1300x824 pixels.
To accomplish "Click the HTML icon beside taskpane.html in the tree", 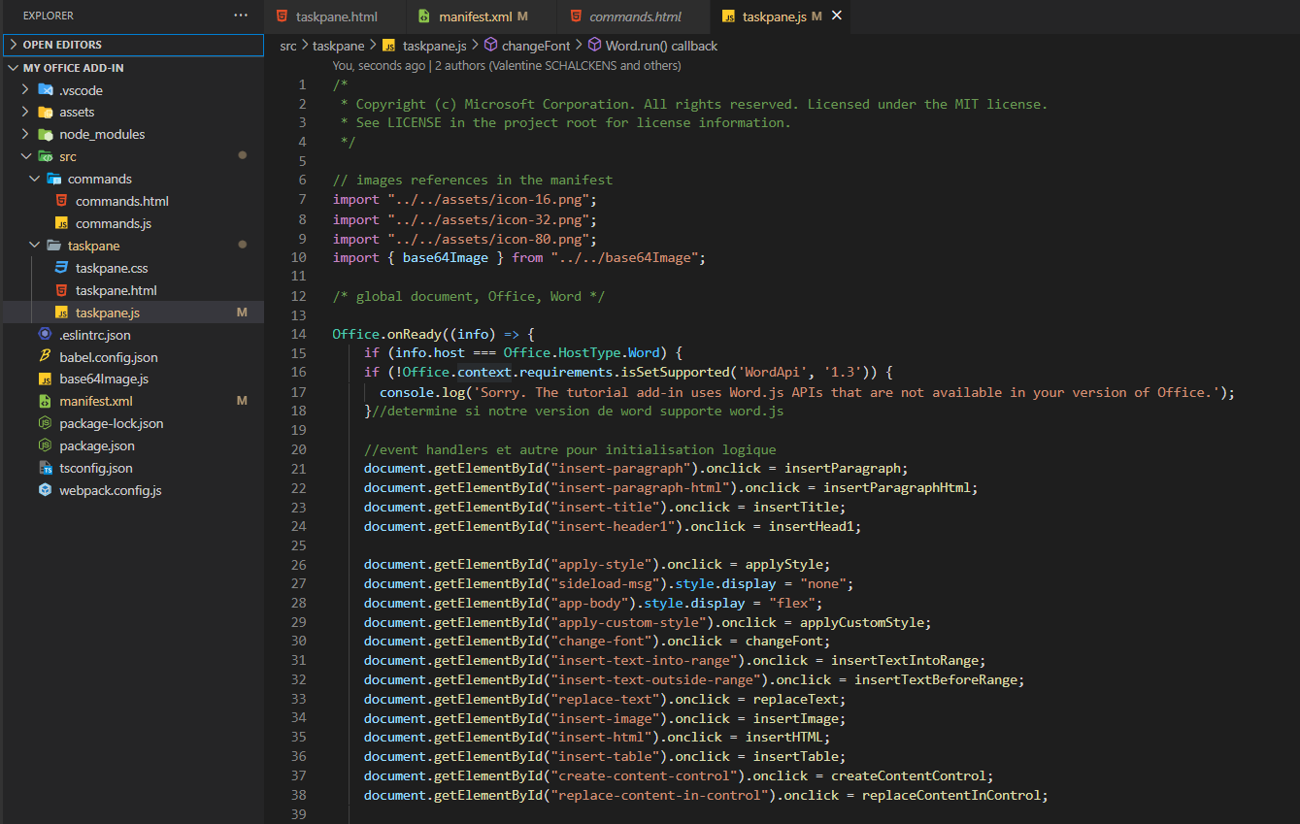I will coord(61,291).
